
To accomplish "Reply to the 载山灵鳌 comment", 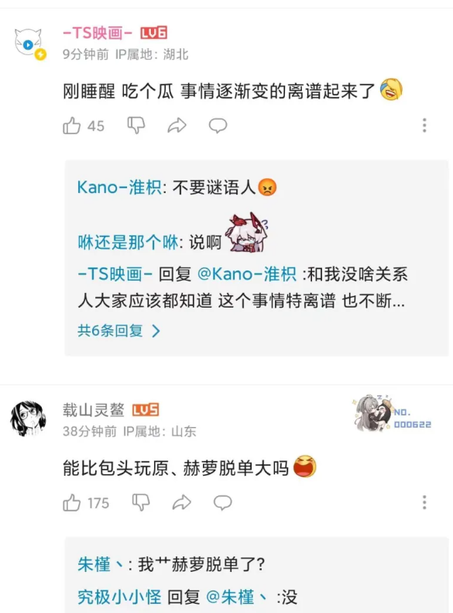I will pos(222,502).
